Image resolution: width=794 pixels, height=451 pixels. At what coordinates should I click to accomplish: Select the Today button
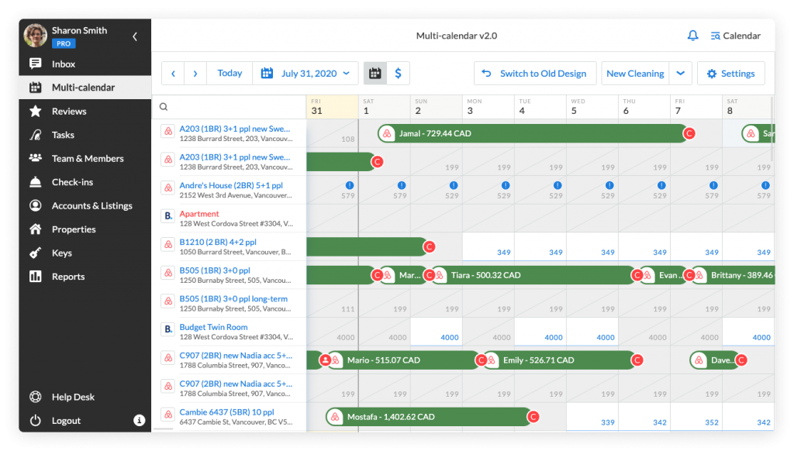[x=229, y=73]
